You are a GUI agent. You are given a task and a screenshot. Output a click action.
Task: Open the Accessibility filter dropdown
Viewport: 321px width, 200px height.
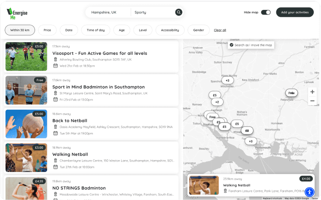click(x=170, y=30)
